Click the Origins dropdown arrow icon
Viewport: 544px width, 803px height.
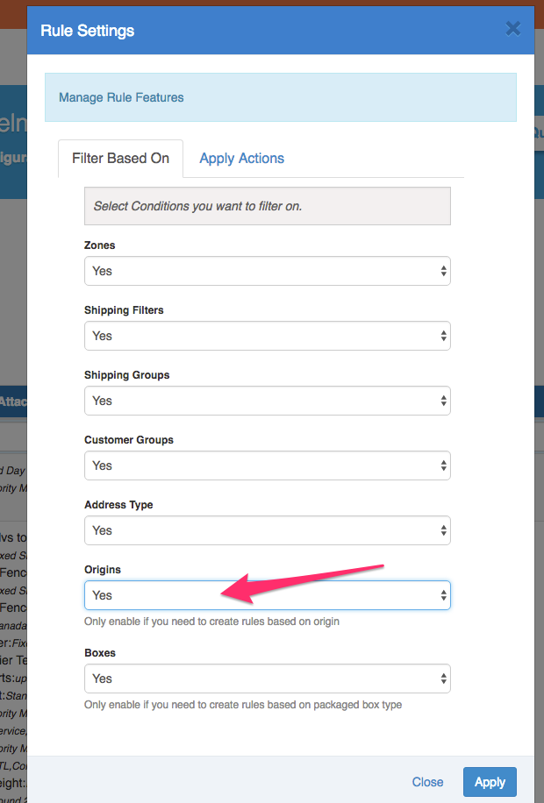(444, 596)
